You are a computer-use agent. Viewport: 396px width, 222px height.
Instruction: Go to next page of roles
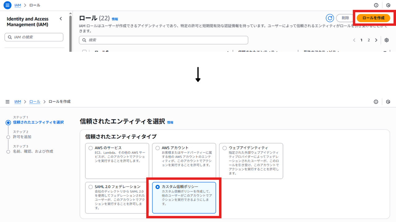click(376, 40)
